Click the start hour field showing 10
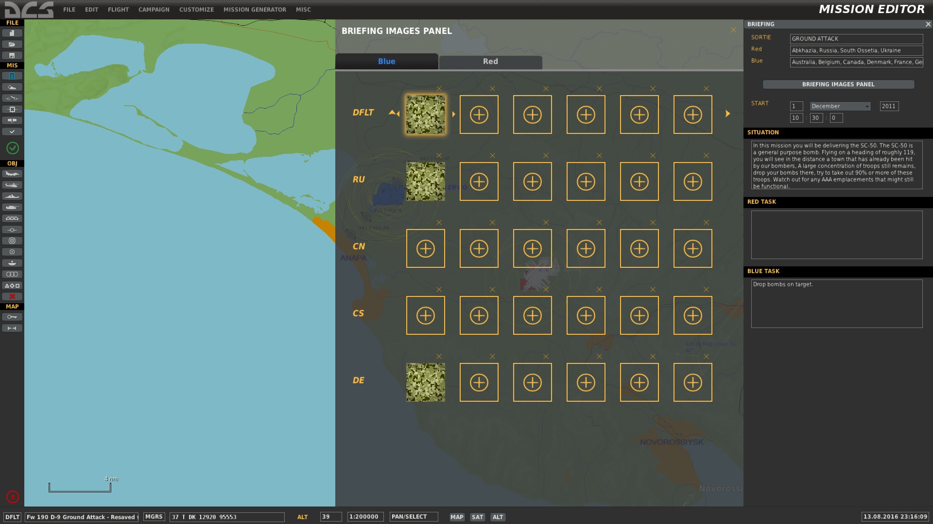The image size is (933, 524). point(796,118)
